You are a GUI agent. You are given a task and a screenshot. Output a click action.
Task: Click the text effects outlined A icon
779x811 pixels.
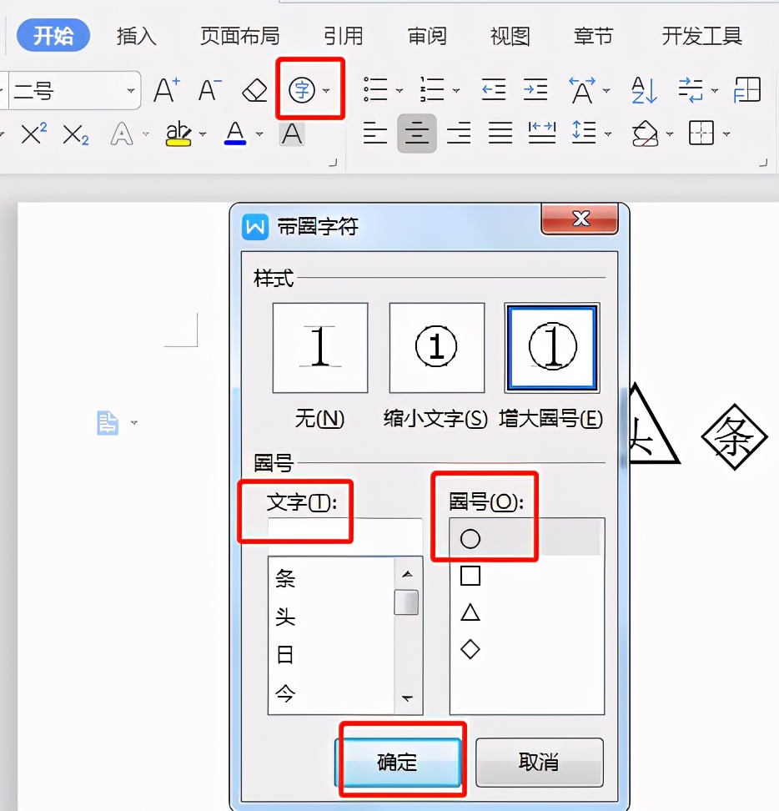click(x=122, y=134)
